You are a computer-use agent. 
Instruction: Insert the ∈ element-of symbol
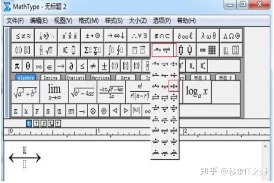pyautogui.click(x=49, y=66)
